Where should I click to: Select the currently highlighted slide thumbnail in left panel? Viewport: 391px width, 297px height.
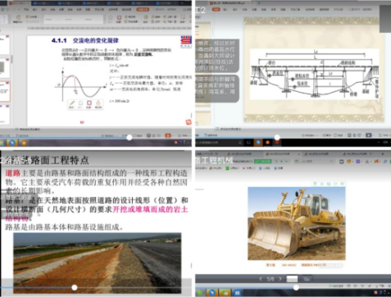(5, 91)
